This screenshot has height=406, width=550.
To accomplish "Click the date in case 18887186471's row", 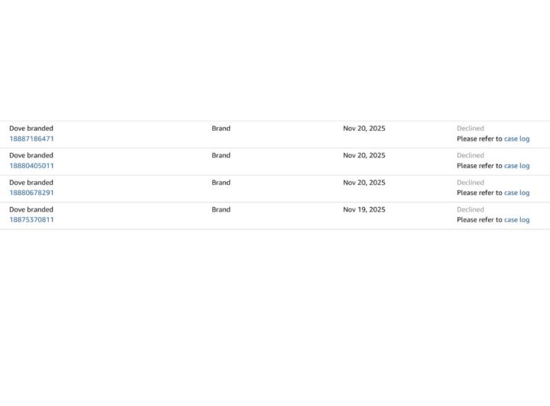I will (364, 128).
